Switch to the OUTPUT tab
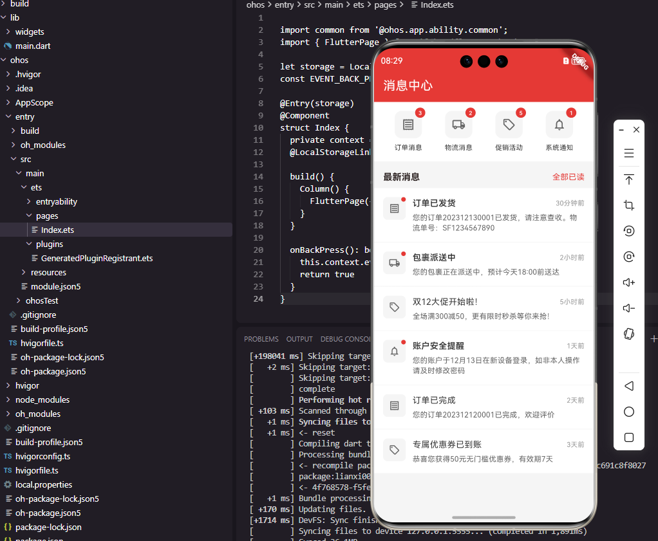The image size is (658, 541). (x=299, y=339)
